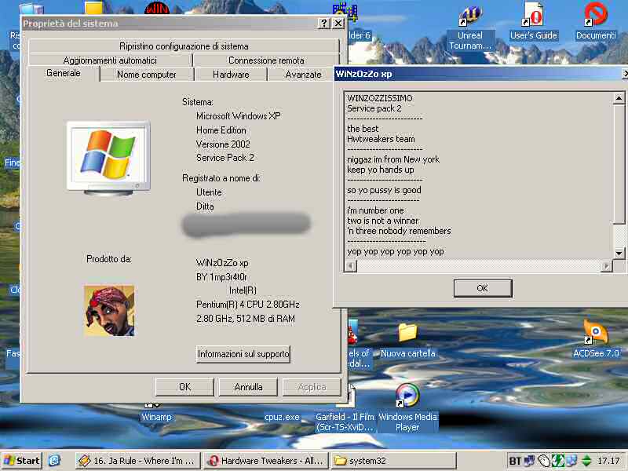Click the Informazioni sul supporto button
Viewport: 628px width, 471px height.
coord(243,354)
